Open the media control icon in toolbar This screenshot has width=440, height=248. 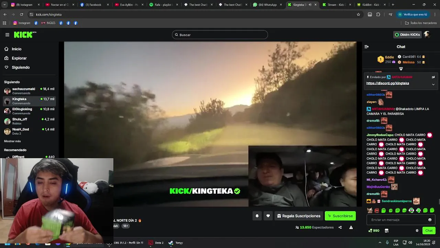click(390, 14)
